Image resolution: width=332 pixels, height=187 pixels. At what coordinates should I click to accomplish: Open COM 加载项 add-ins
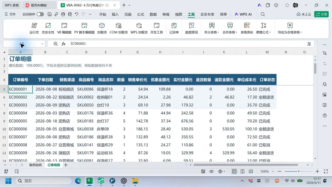click(x=119, y=28)
